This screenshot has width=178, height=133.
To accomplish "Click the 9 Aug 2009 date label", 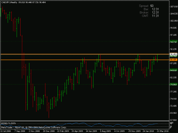I will [105, 131].
